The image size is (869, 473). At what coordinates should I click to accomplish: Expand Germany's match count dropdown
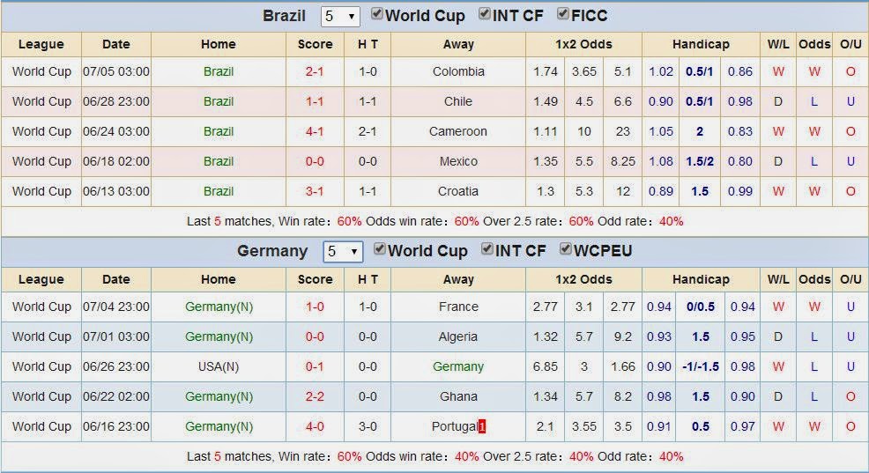coord(343,252)
